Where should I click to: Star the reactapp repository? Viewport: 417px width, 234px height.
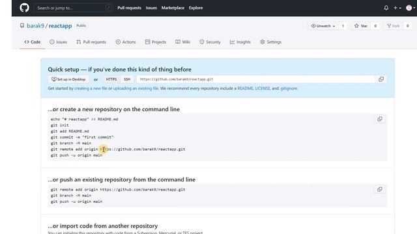(361, 26)
